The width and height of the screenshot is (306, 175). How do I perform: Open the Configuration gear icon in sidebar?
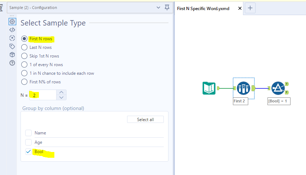12,22
